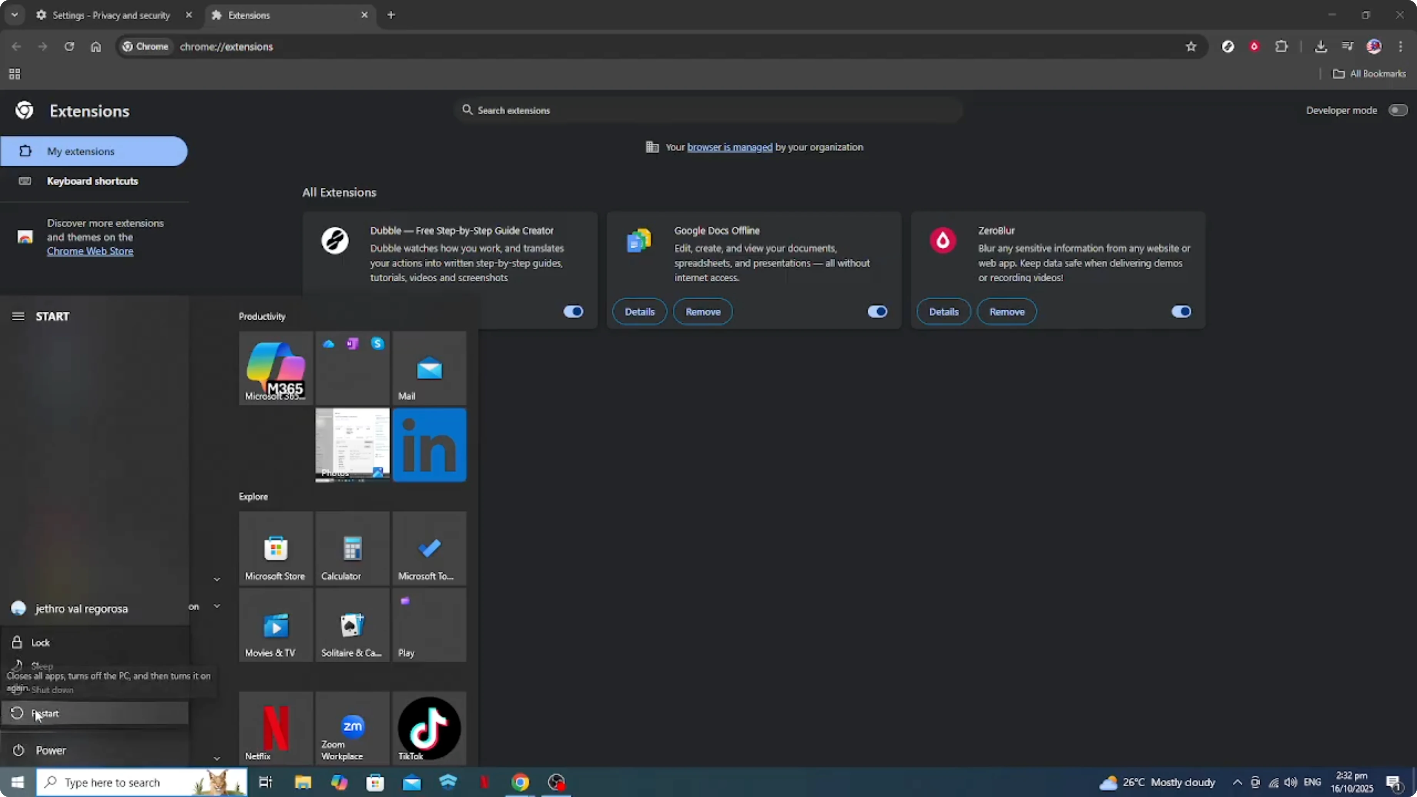Viewport: 1417px width, 797px height.
Task: Launch the Netflix tile
Action: [x=276, y=728]
